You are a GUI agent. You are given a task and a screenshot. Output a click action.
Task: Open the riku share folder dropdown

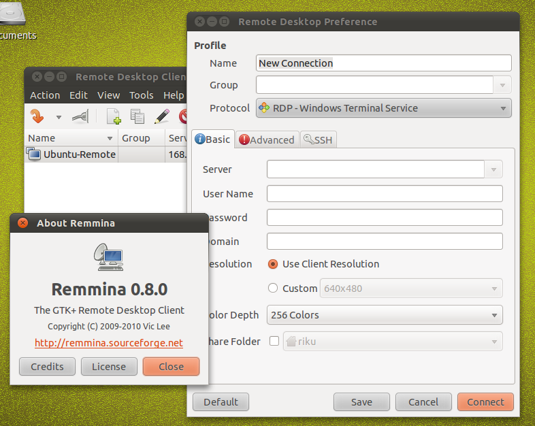click(393, 342)
